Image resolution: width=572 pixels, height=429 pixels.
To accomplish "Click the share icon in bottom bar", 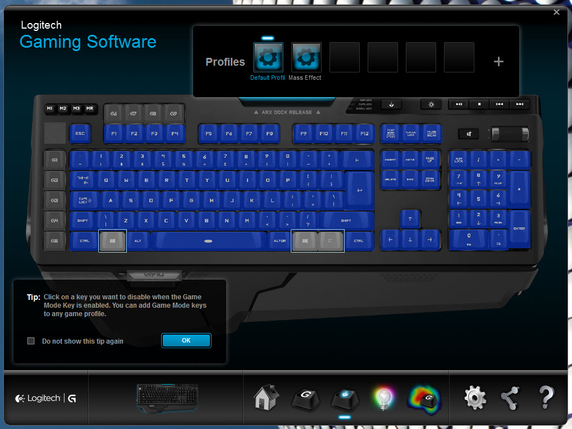I will [510, 398].
